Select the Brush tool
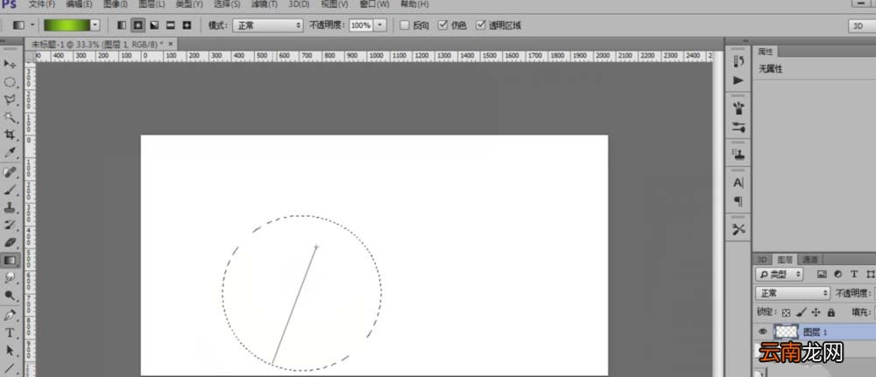The width and height of the screenshot is (876, 377). tap(10, 190)
